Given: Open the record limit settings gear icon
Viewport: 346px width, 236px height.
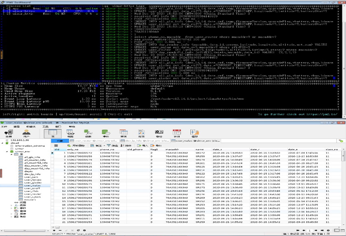Looking at the screenshot, I should pyautogui.click(x=328, y=230).
